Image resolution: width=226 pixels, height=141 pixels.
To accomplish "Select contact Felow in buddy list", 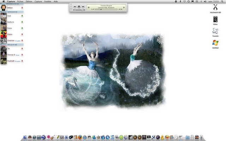I will click(x=12, y=28).
